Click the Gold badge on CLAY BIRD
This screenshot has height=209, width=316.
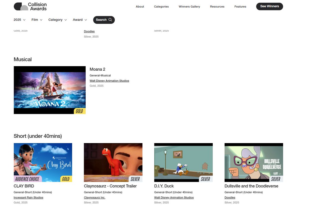point(66,179)
